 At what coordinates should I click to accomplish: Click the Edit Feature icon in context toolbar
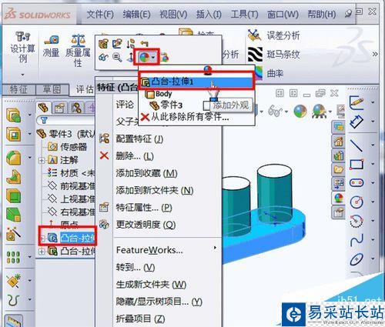(103, 44)
